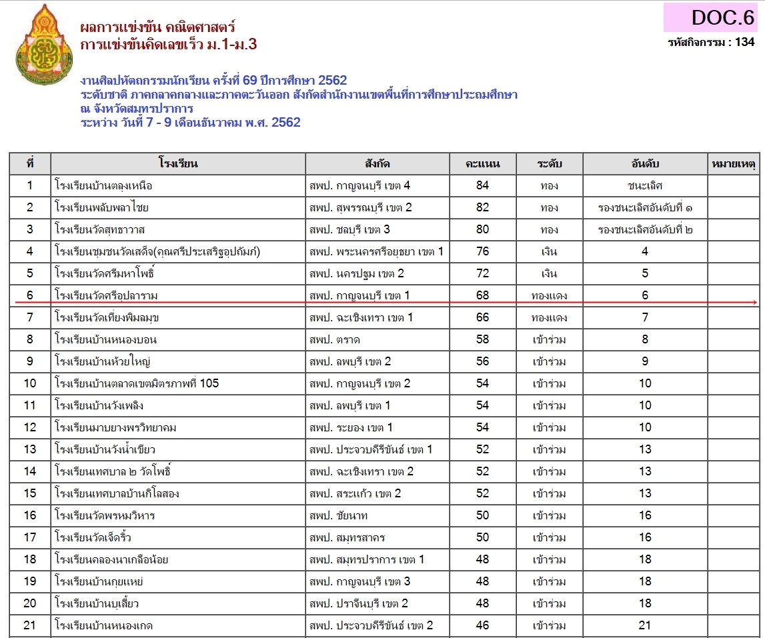This screenshot has height=638, width=765.
Task: Select school name โรงเรียนวัดศรีอุปลาราม
Action: click(106, 295)
